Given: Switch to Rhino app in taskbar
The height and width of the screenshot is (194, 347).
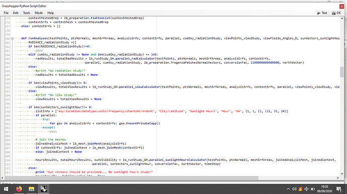Looking at the screenshot, I should point(44,189).
